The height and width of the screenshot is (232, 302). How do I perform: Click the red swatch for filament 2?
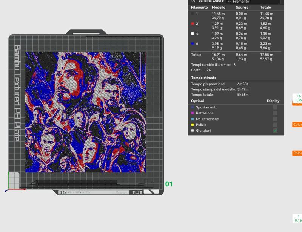click(193, 24)
